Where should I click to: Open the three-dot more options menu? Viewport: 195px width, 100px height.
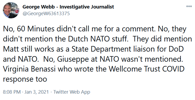[189, 6]
